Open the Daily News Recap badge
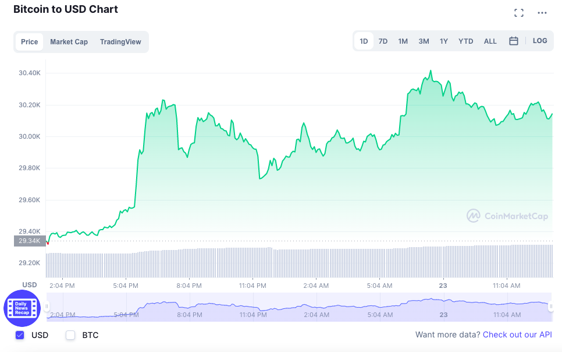This screenshot has width=562, height=352. tap(22, 308)
